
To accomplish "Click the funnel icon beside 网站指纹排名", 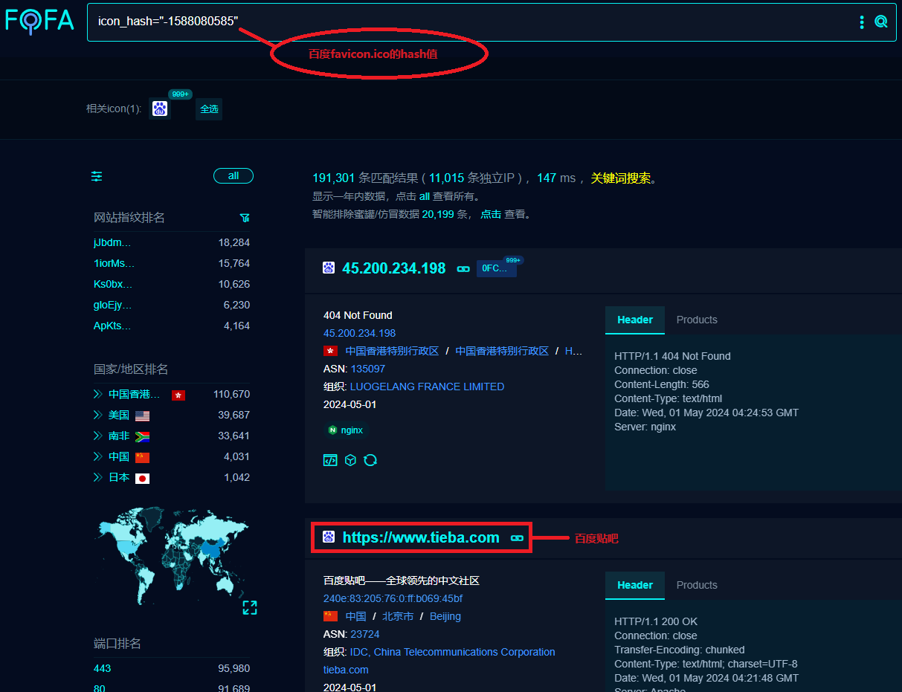I will [245, 218].
